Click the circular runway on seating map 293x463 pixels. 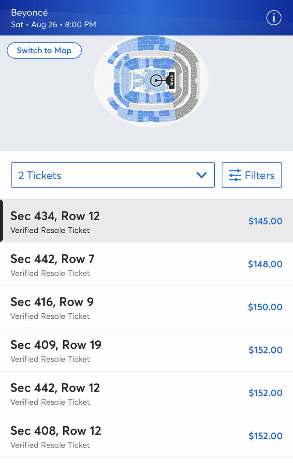(x=157, y=81)
